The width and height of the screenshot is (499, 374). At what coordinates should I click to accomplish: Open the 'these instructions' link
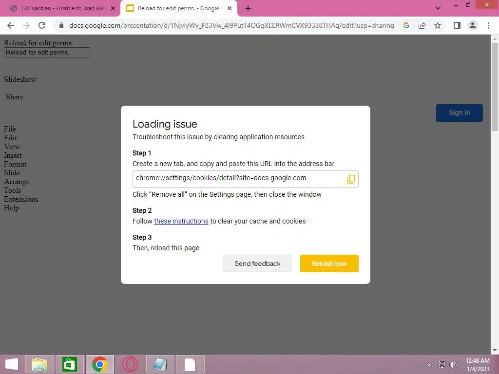click(181, 221)
